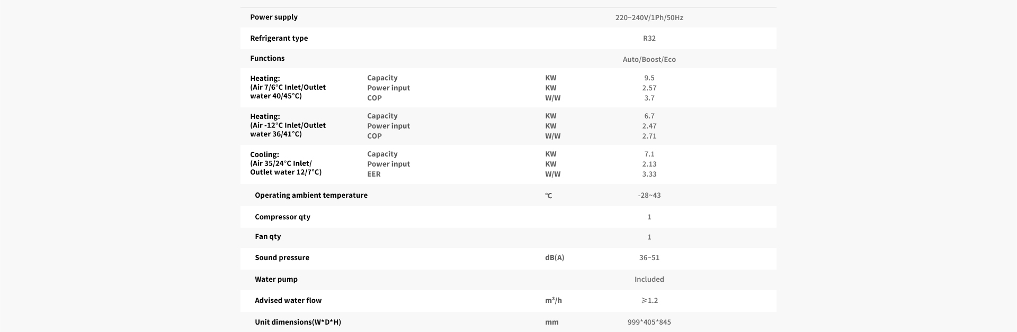Click the EER label under Cooling
The height and width of the screenshot is (332, 1017).
click(374, 174)
